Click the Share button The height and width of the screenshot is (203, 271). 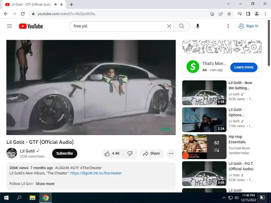(152, 154)
